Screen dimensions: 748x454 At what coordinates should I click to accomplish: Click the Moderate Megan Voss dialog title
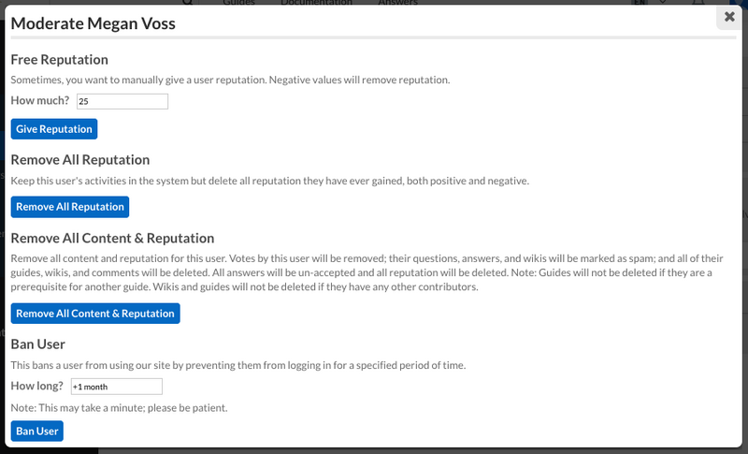93,23
